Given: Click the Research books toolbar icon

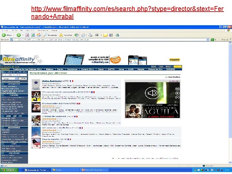Looking at the screenshot, I should pyautogui.click(x=111, y=35).
